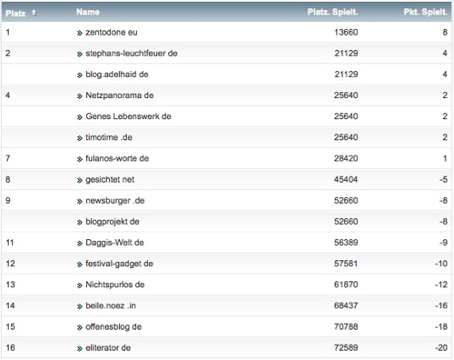Sort by the Platz column header
Screen dimensions: 454x360
click(15, 14)
